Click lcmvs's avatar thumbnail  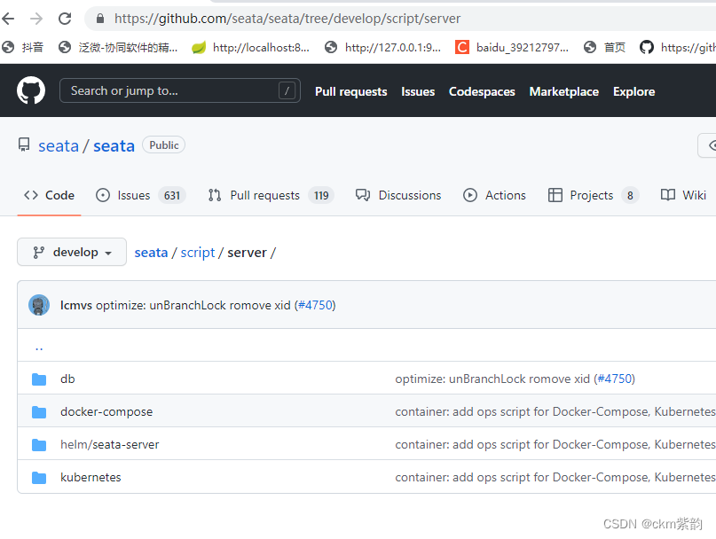39,304
